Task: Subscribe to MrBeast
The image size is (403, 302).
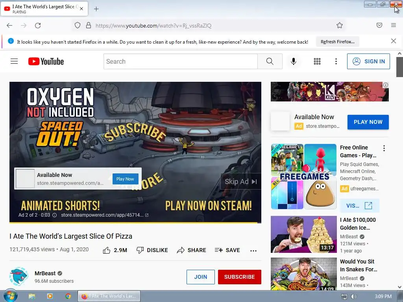Action: click(240, 277)
